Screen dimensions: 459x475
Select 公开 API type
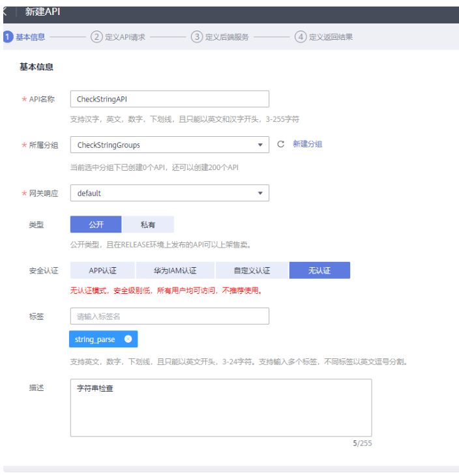pyautogui.click(x=96, y=225)
